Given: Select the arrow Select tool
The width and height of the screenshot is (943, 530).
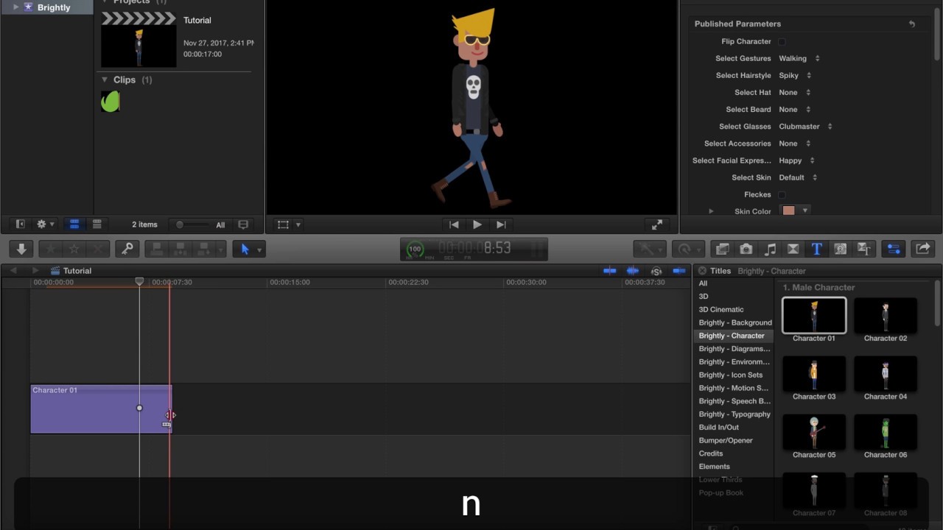Looking at the screenshot, I should [x=245, y=249].
